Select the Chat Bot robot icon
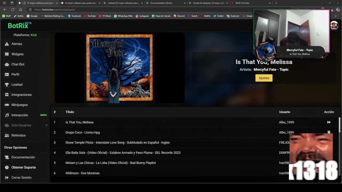342x192 pixels. (x=7, y=64)
